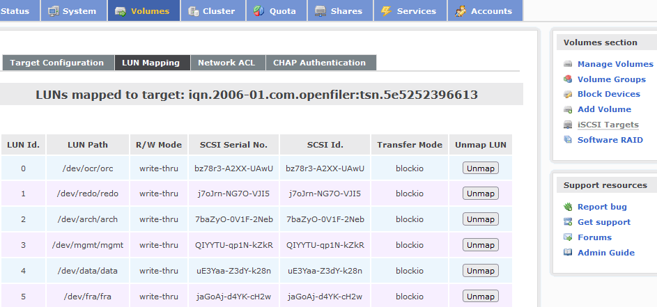This screenshot has width=657, height=307.
Task: Unmap the /dev/mgmt/mgmt LUN
Action: point(481,245)
